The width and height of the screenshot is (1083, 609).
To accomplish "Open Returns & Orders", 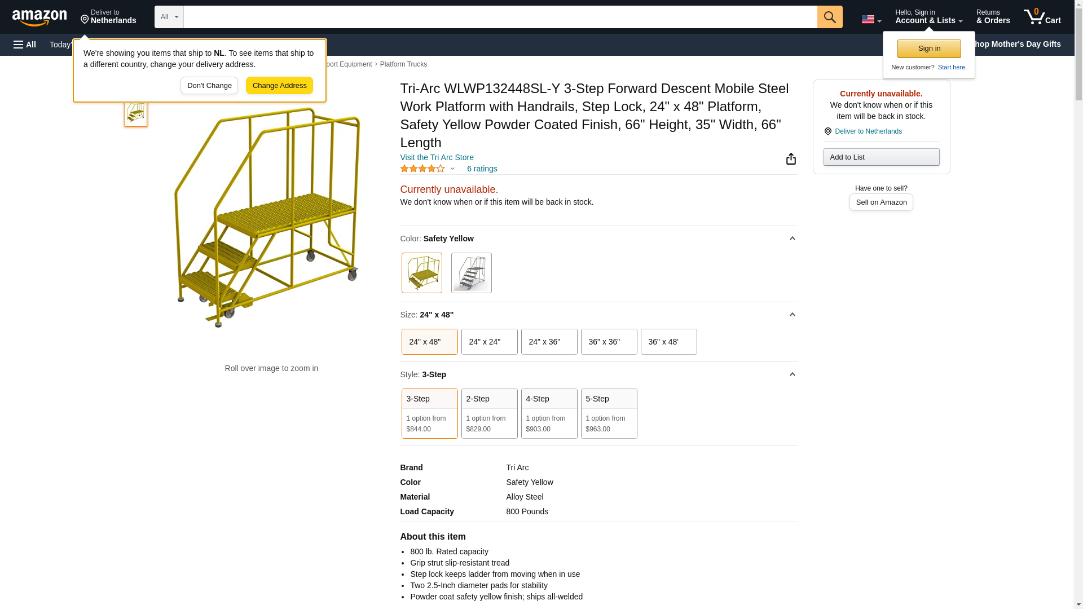I will point(993,17).
